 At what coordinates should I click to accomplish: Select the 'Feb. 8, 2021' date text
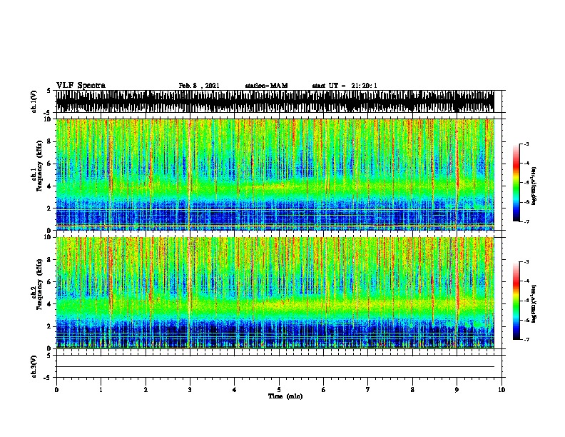(199, 86)
